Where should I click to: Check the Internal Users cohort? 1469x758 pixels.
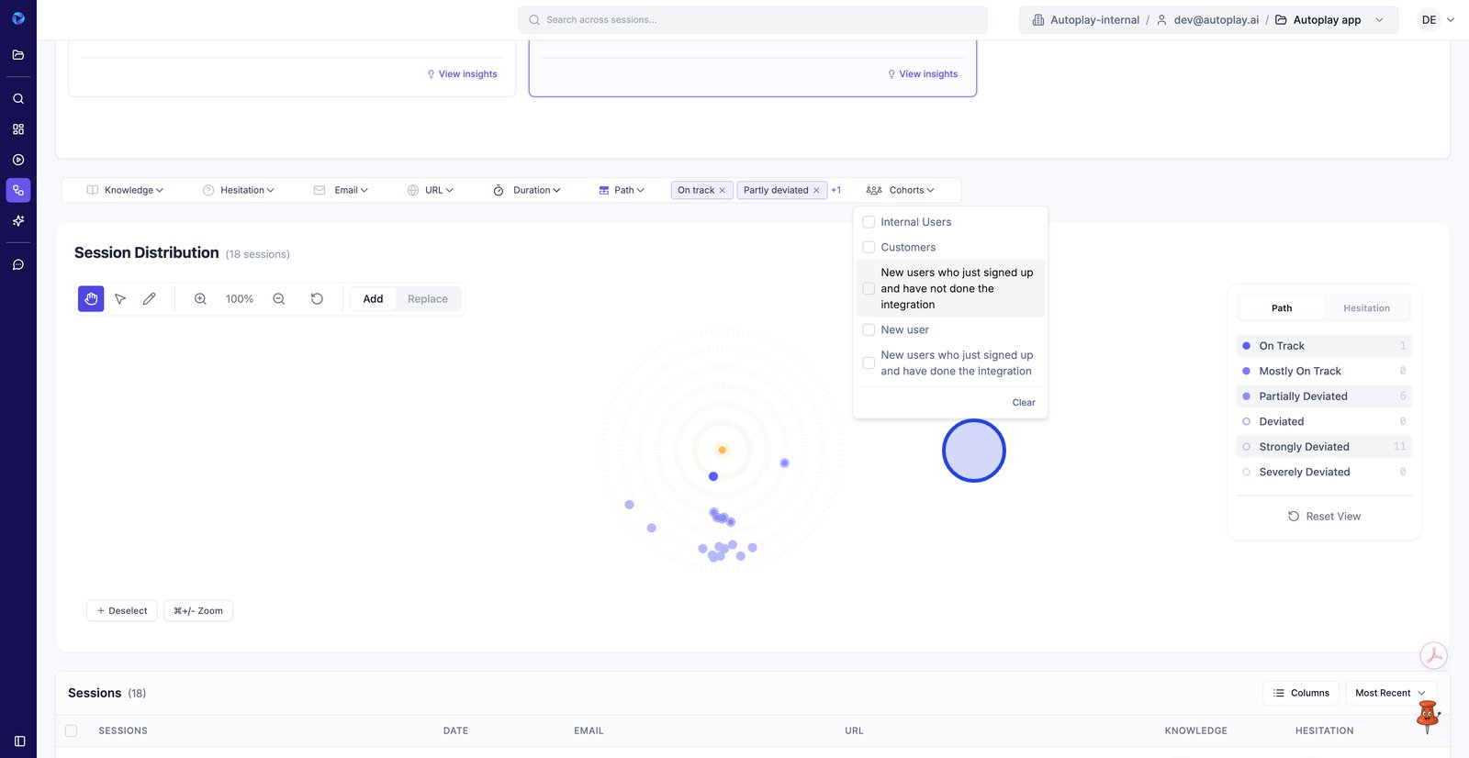[869, 222]
